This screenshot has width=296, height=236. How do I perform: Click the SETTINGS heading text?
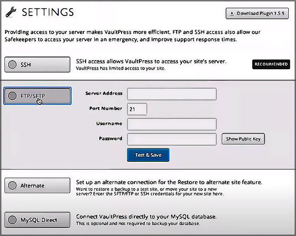(x=48, y=12)
